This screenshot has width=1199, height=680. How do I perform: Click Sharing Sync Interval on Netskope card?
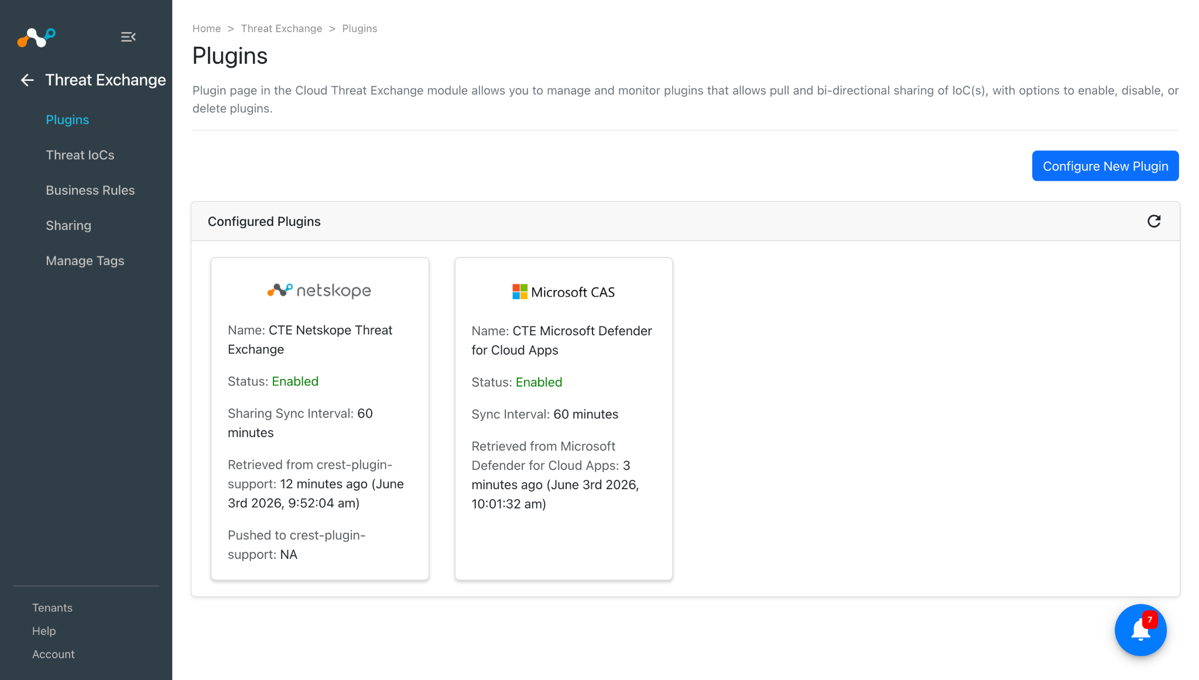click(x=300, y=423)
